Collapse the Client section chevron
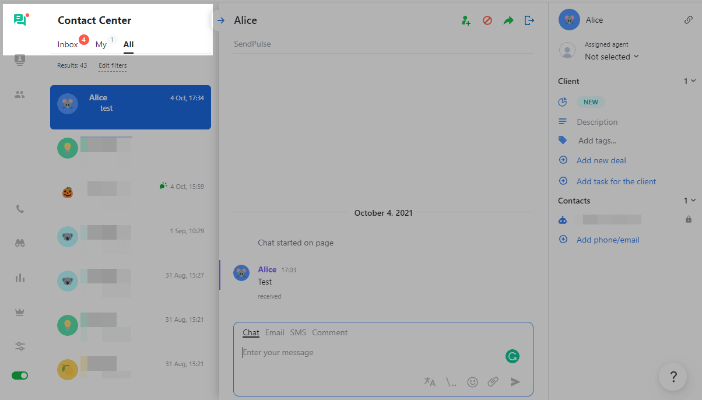Image resolution: width=702 pixels, height=400 pixels. pyautogui.click(x=693, y=81)
